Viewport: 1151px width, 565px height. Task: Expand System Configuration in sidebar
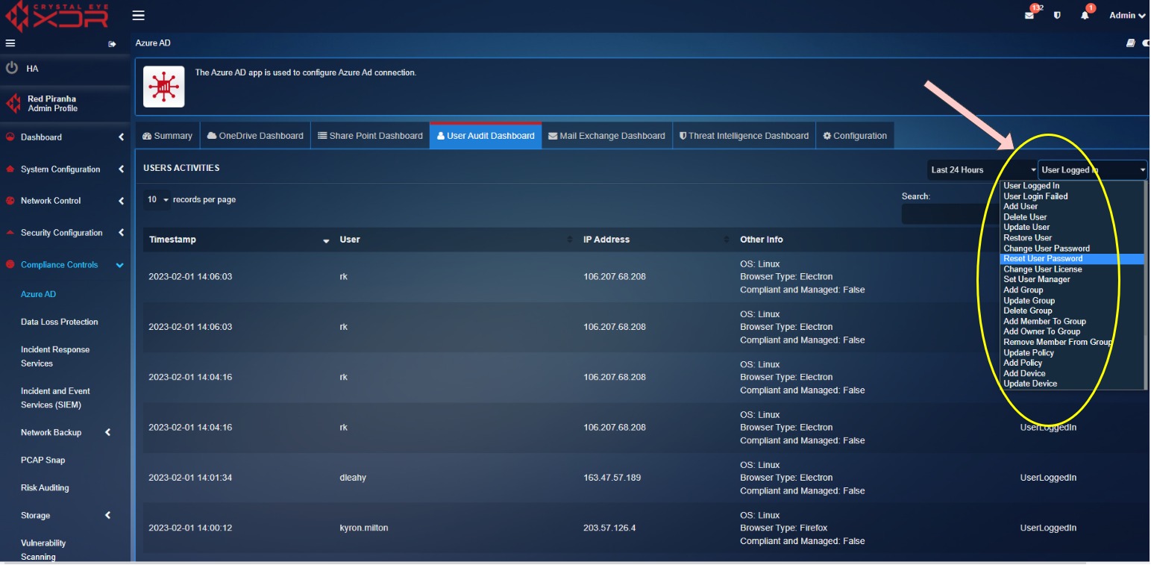(65, 169)
